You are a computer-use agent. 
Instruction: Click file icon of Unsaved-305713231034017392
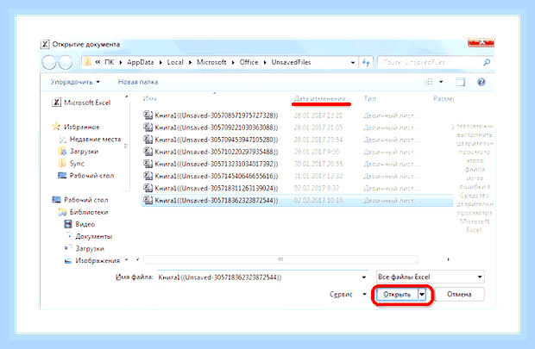click(148, 164)
